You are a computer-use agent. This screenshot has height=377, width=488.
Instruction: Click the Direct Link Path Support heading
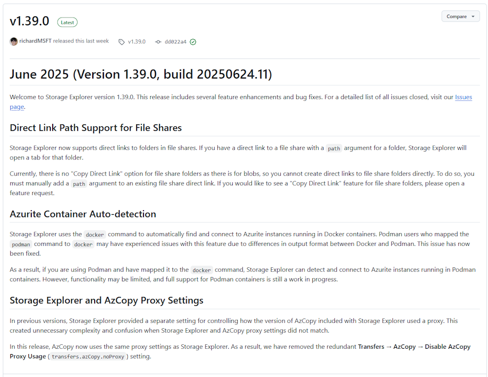pyautogui.click(x=96, y=128)
